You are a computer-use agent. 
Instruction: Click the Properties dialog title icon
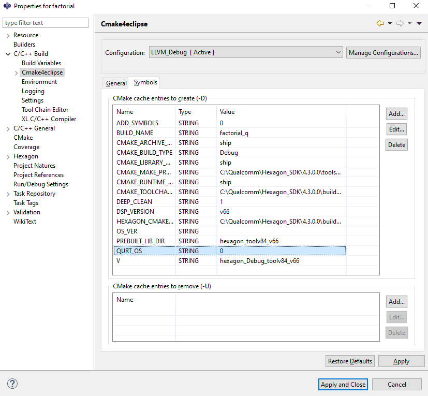coord(7,6)
